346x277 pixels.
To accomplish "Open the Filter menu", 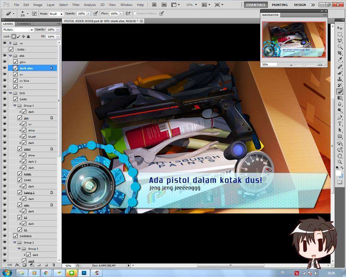I will click(76, 5).
